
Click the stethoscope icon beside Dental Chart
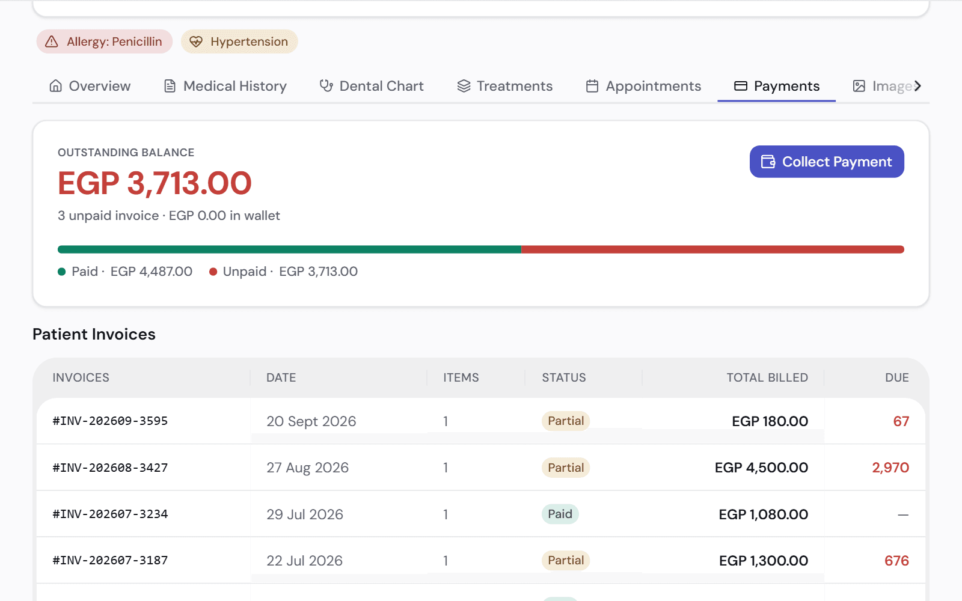tap(326, 86)
